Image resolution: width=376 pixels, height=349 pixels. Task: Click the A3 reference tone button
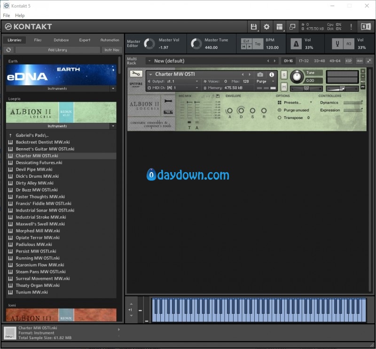pos(349,44)
